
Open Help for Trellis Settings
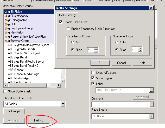pos(142,63)
